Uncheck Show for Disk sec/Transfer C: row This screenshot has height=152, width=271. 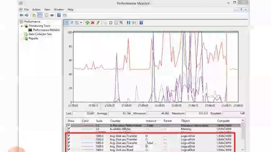click(x=69, y=139)
